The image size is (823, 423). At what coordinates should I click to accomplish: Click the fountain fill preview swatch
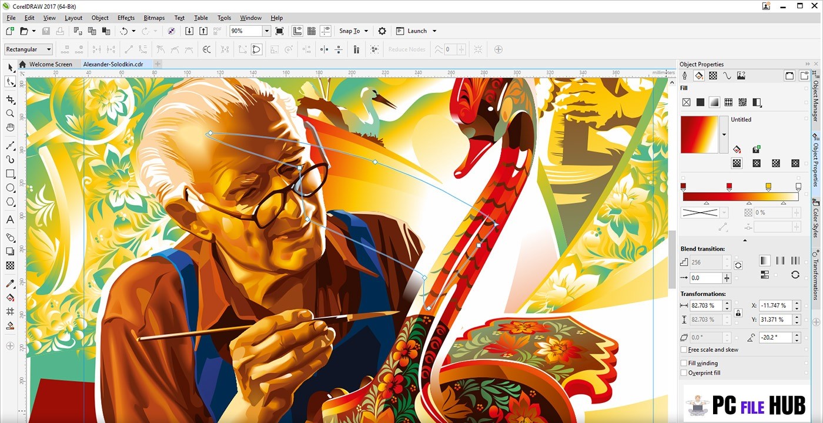[700, 135]
